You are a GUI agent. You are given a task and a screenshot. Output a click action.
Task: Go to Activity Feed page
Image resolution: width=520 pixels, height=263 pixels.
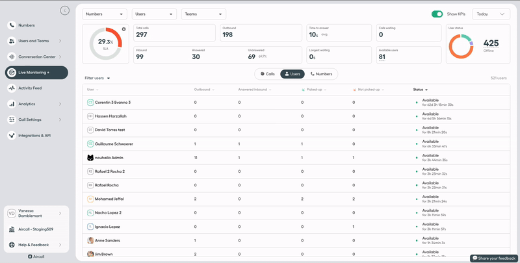pos(30,88)
